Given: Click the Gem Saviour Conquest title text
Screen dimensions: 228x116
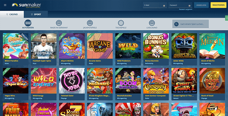Looking at the screenshot, I should 155,96.
